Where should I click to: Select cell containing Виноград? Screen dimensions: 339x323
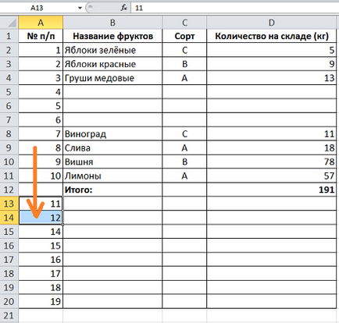click(112, 134)
